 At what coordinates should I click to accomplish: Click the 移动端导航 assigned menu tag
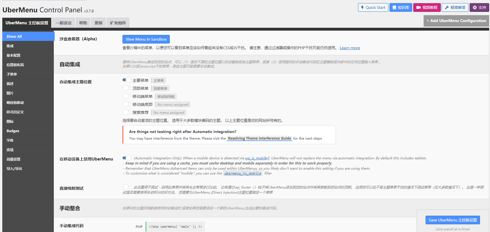[166, 97]
